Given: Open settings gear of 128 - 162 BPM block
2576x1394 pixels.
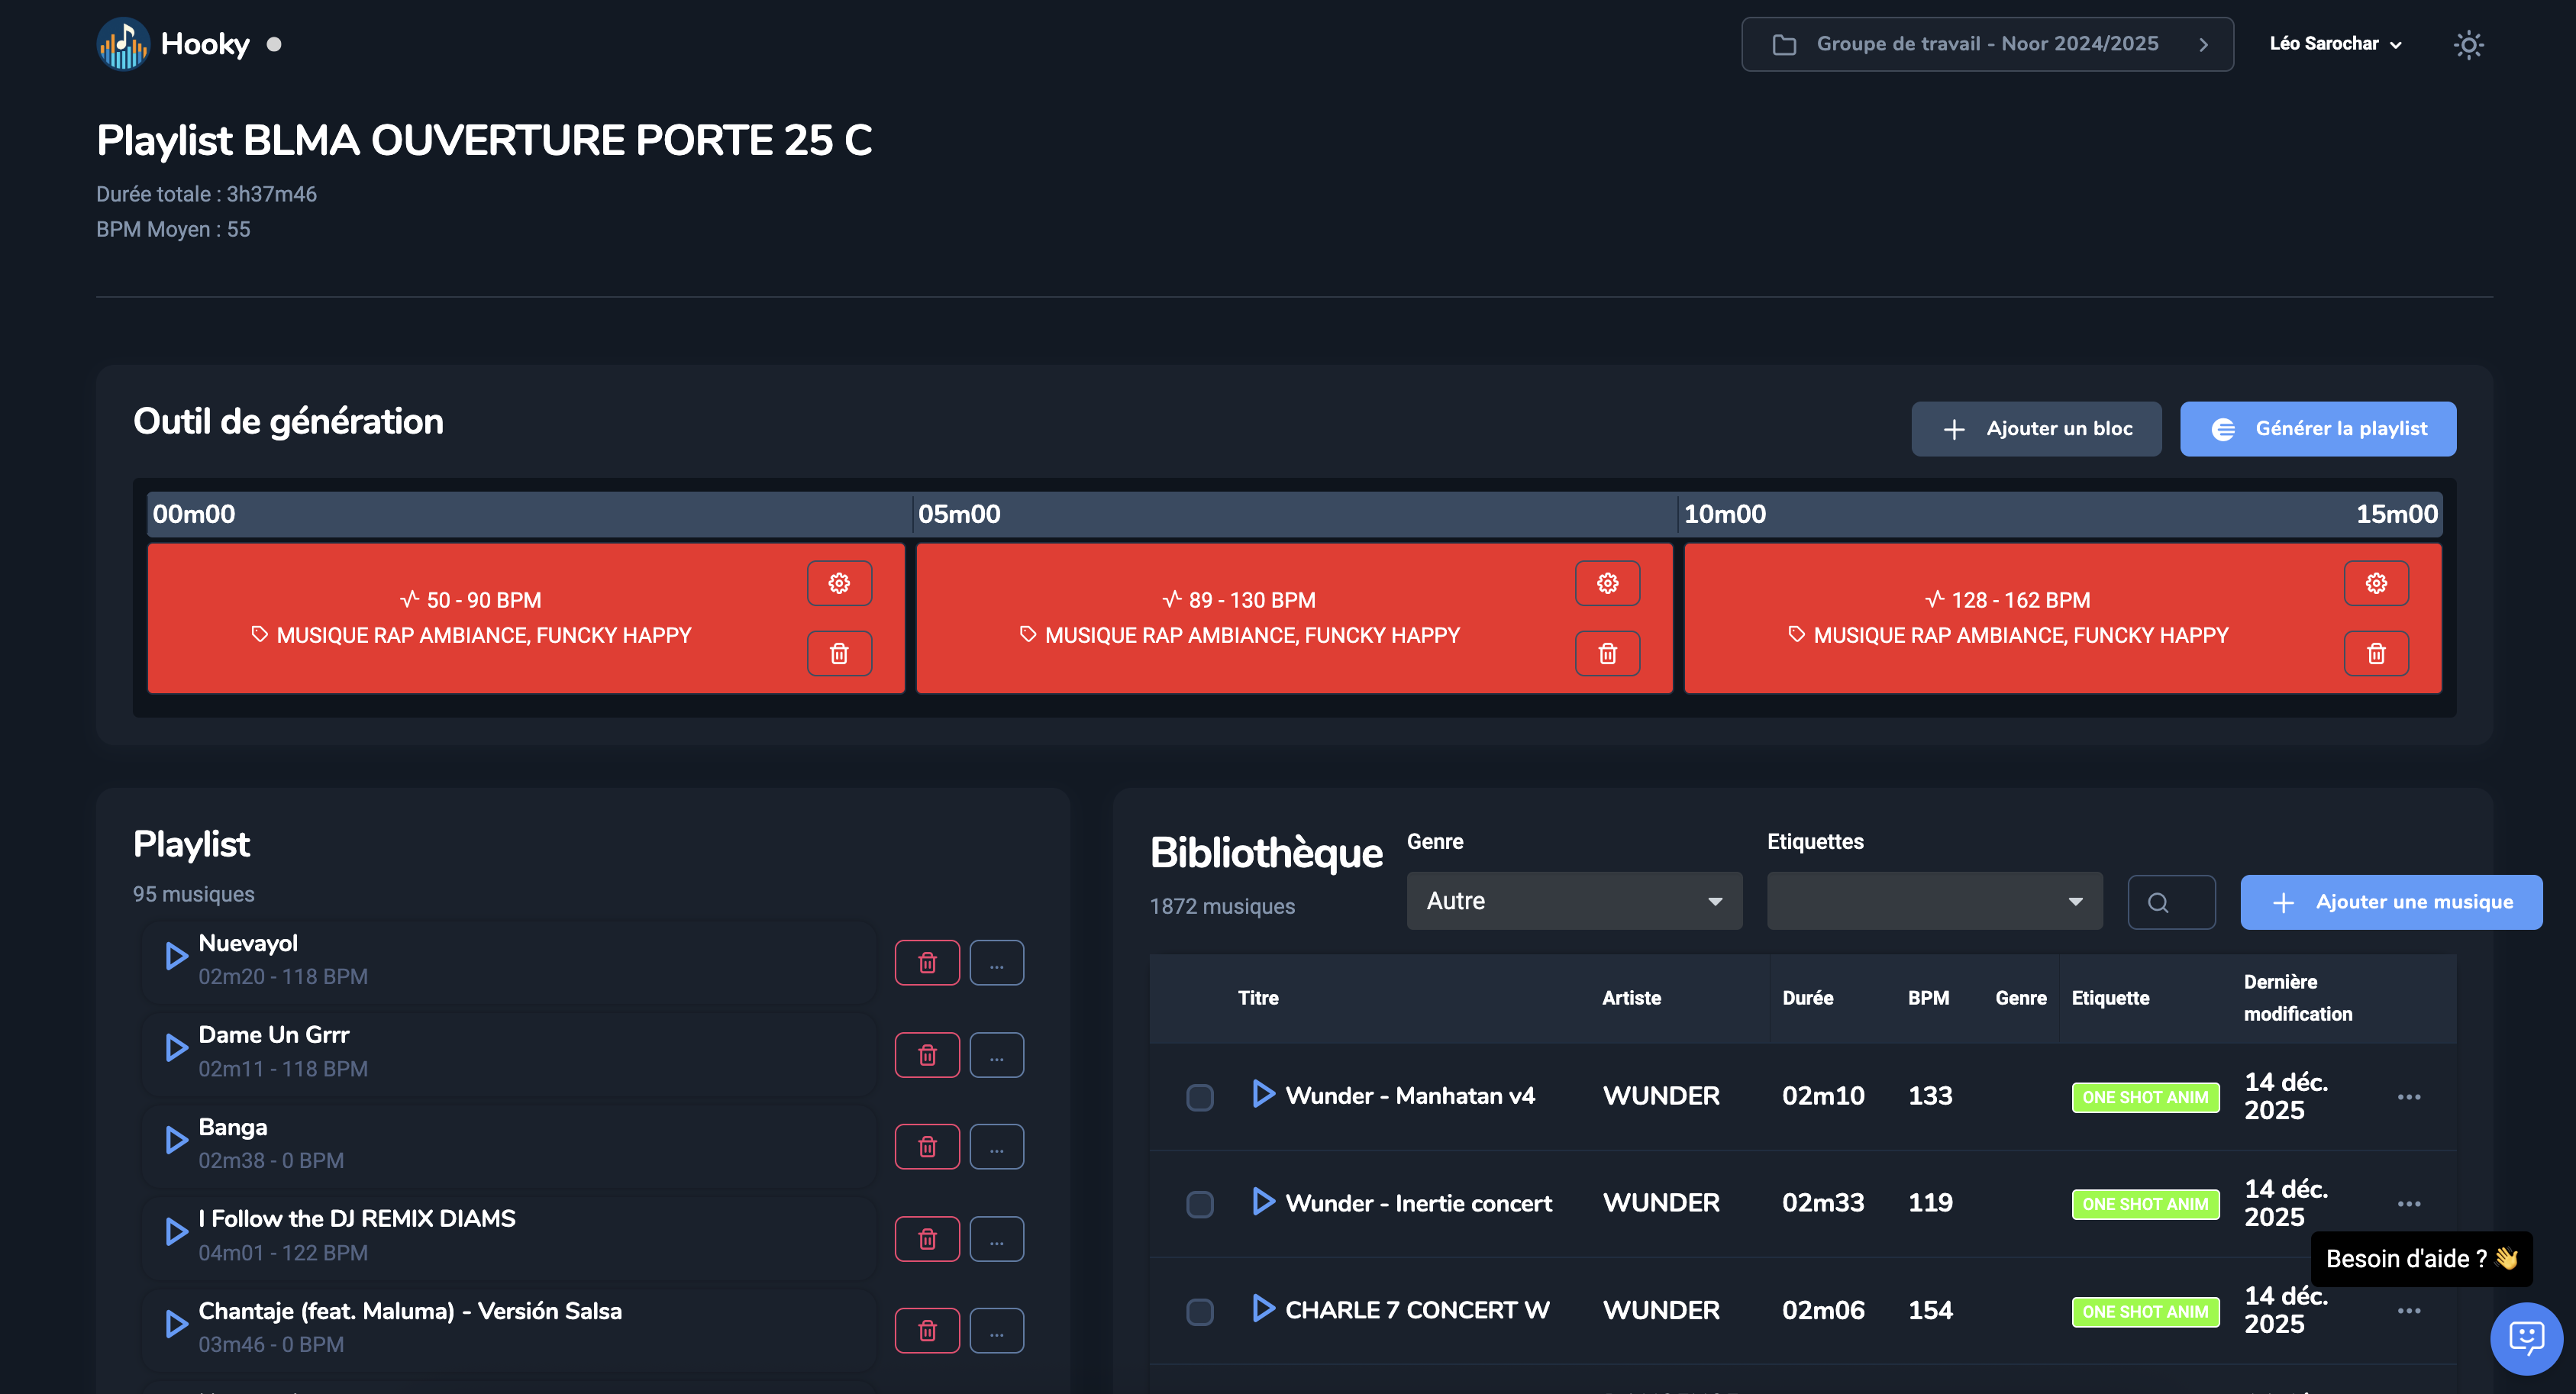Looking at the screenshot, I should coord(2376,583).
